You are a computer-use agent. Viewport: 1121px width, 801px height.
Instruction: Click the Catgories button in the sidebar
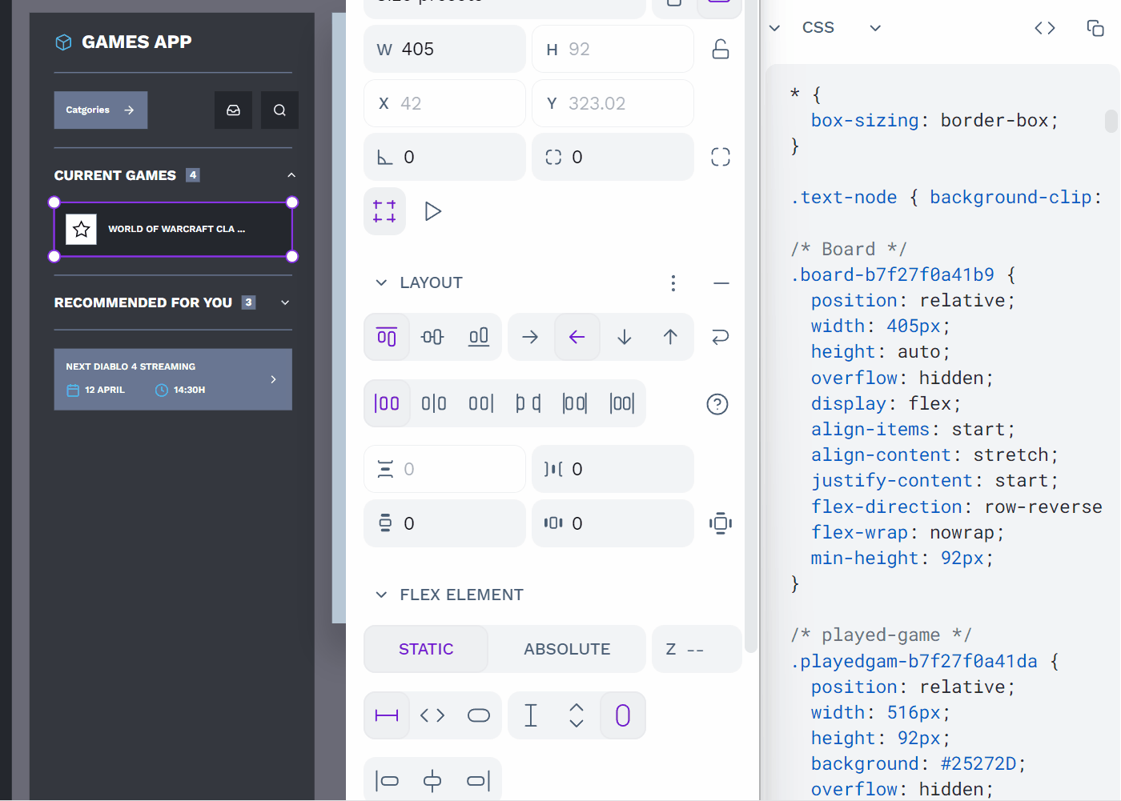coord(100,110)
